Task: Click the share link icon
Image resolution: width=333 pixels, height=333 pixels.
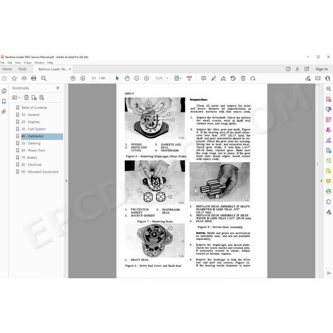Action: click(x=308, y=78)
